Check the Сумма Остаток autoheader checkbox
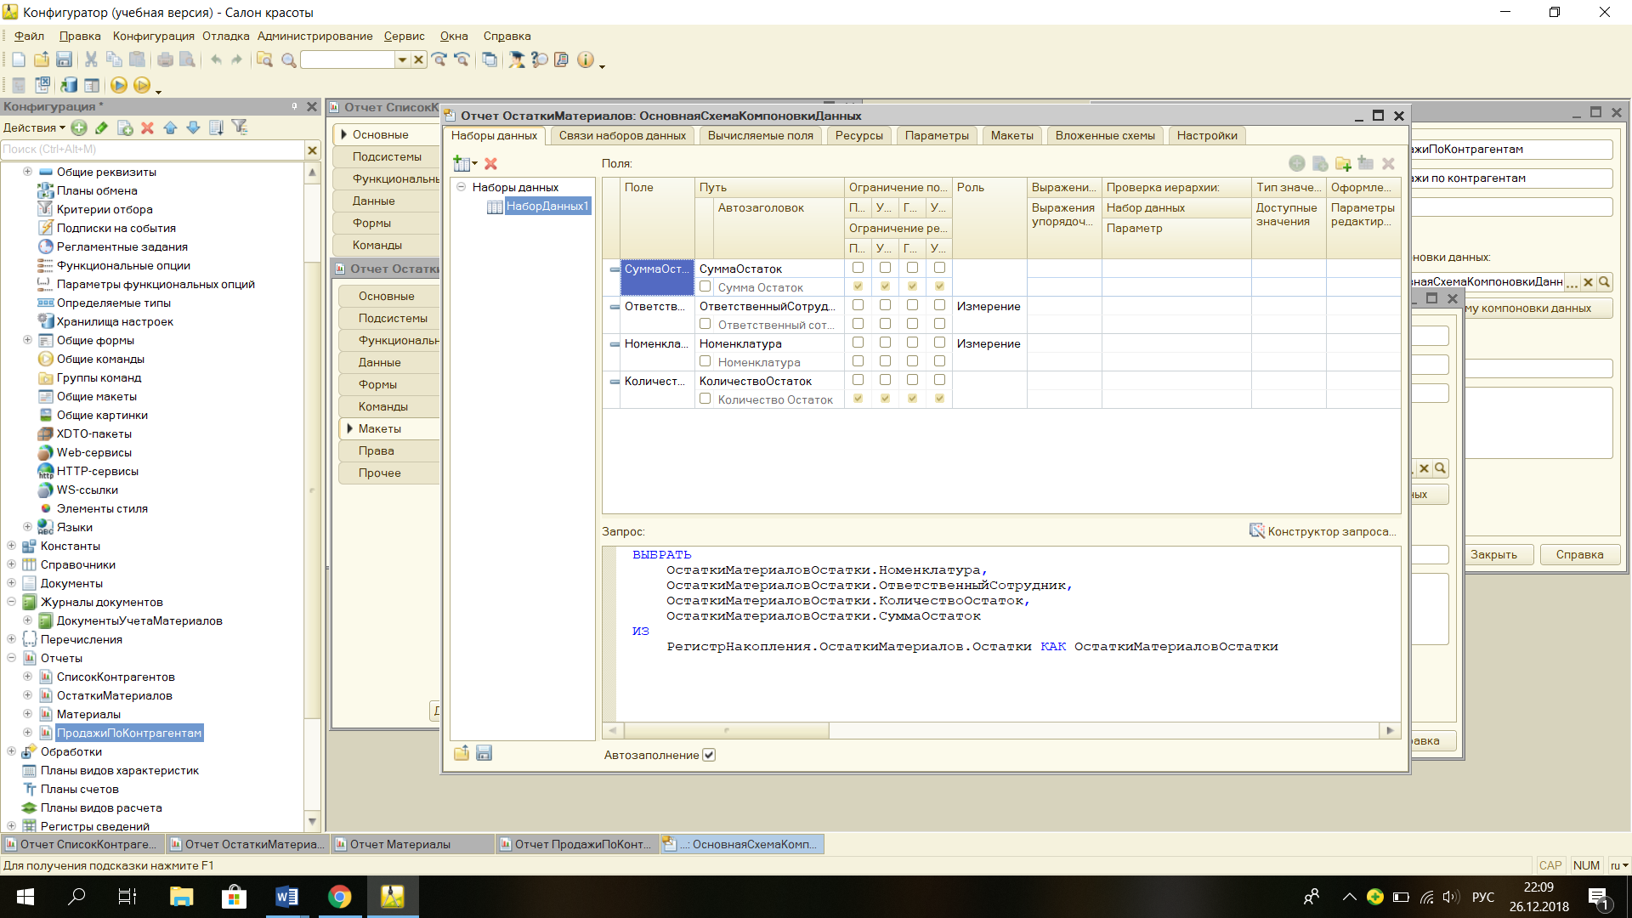This screenshot has height=918, width=1632. point(705,286)
